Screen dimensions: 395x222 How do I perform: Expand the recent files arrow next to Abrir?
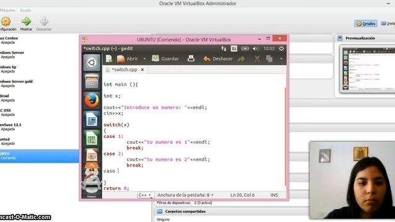tap(144, 59)
